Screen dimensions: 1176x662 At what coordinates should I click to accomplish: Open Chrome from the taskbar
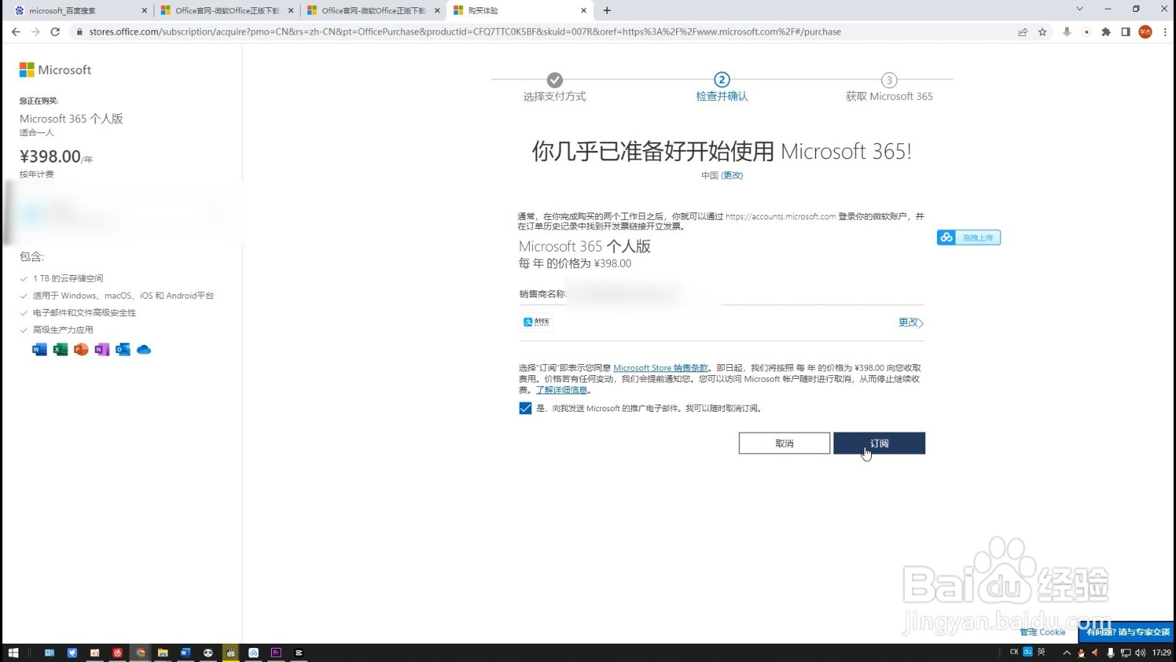click(140, 652)
